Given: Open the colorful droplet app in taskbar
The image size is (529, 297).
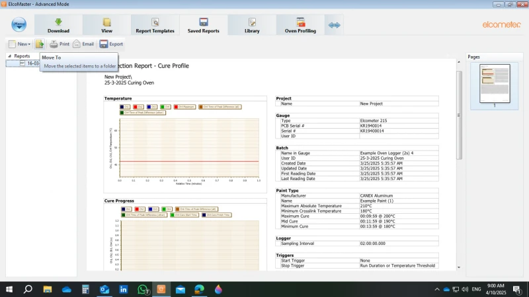Looking at the screenshot, I should 218,289.
